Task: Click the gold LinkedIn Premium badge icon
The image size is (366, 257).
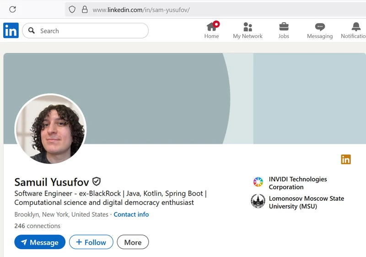Action: point(346,159)
